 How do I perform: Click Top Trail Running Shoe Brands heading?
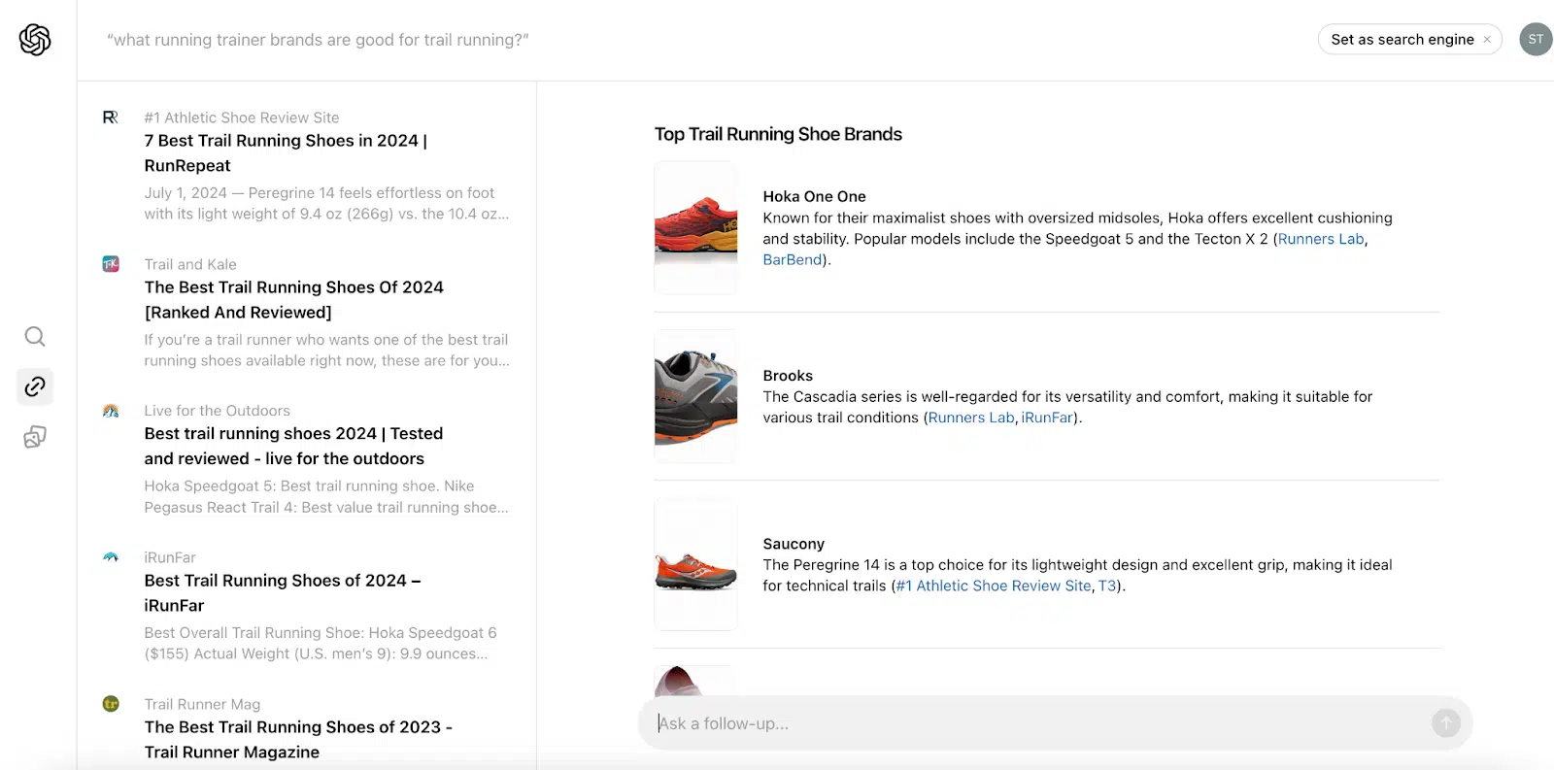click(x=778, y=134)
